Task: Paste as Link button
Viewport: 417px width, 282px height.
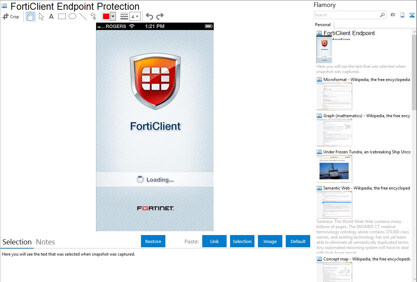Action: 214,241
